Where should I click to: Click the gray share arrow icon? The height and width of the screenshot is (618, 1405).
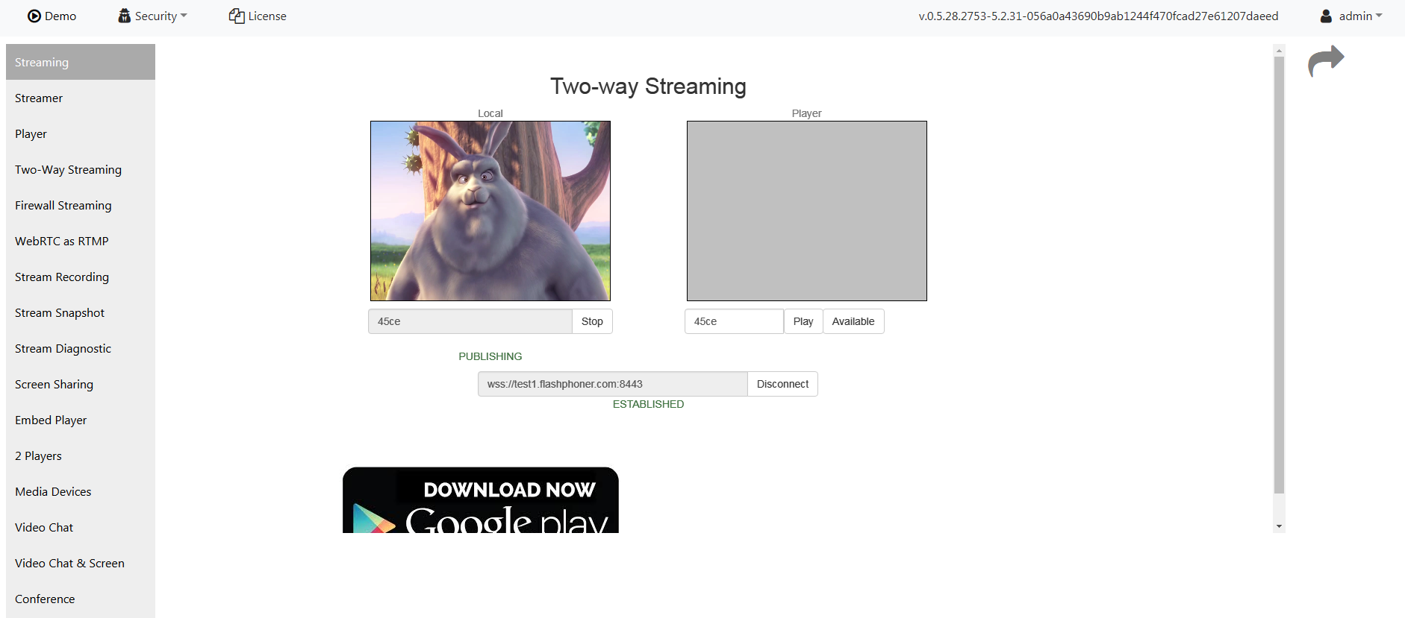(1326, 61)
